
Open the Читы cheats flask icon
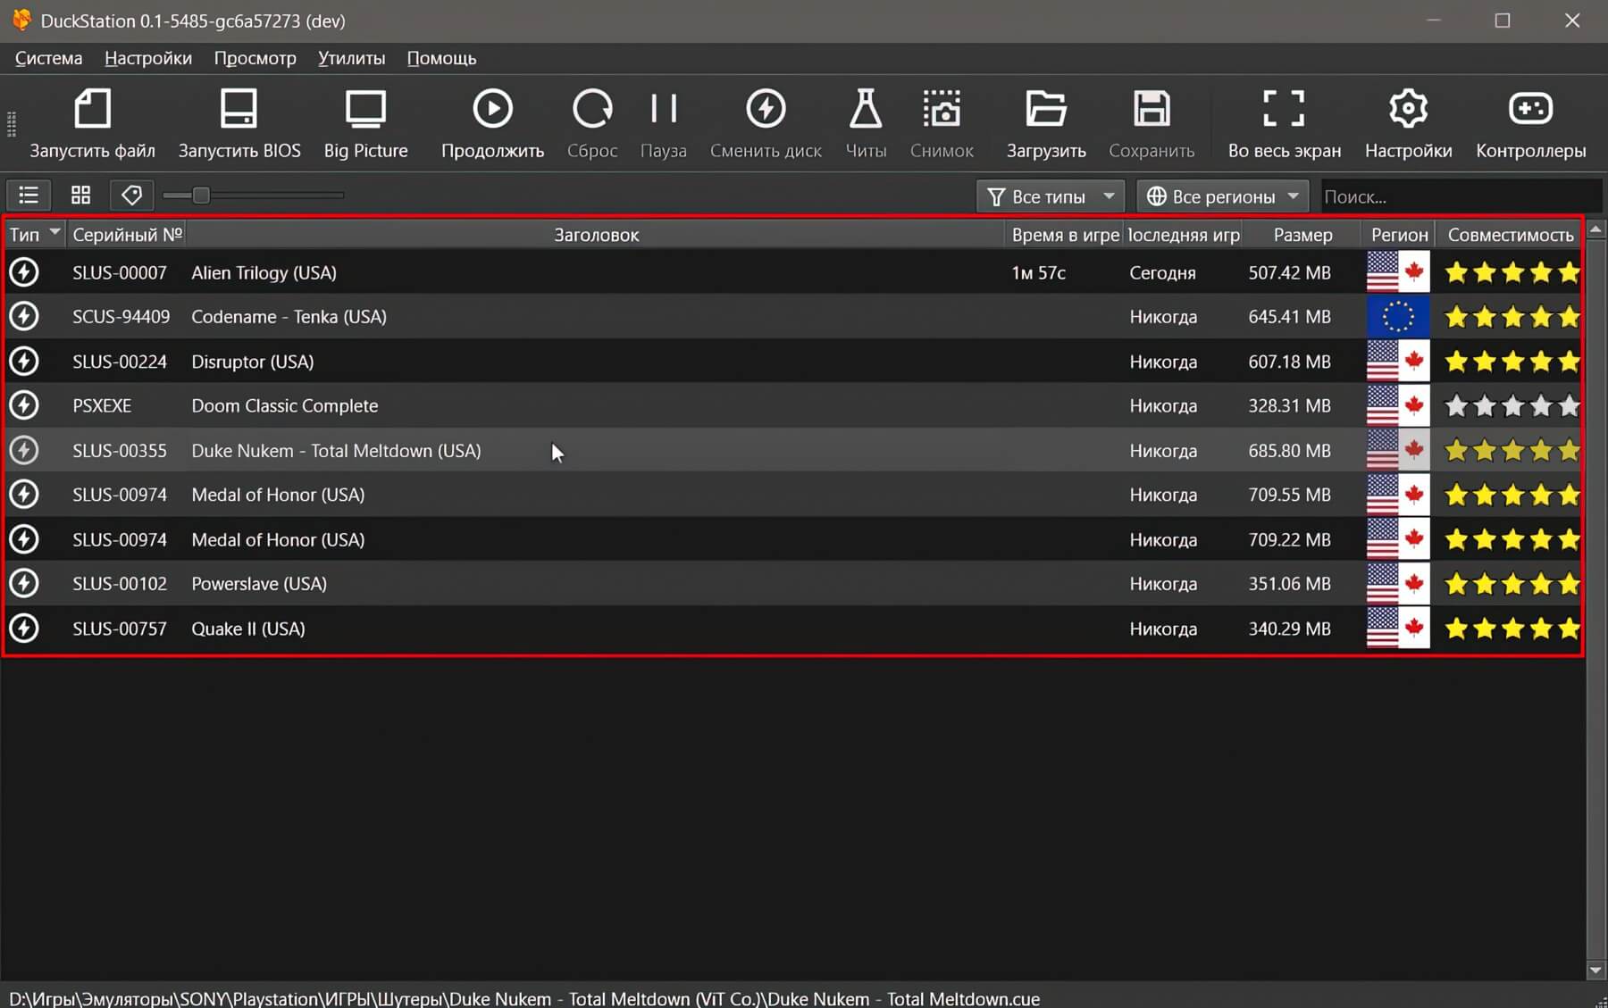866,109
